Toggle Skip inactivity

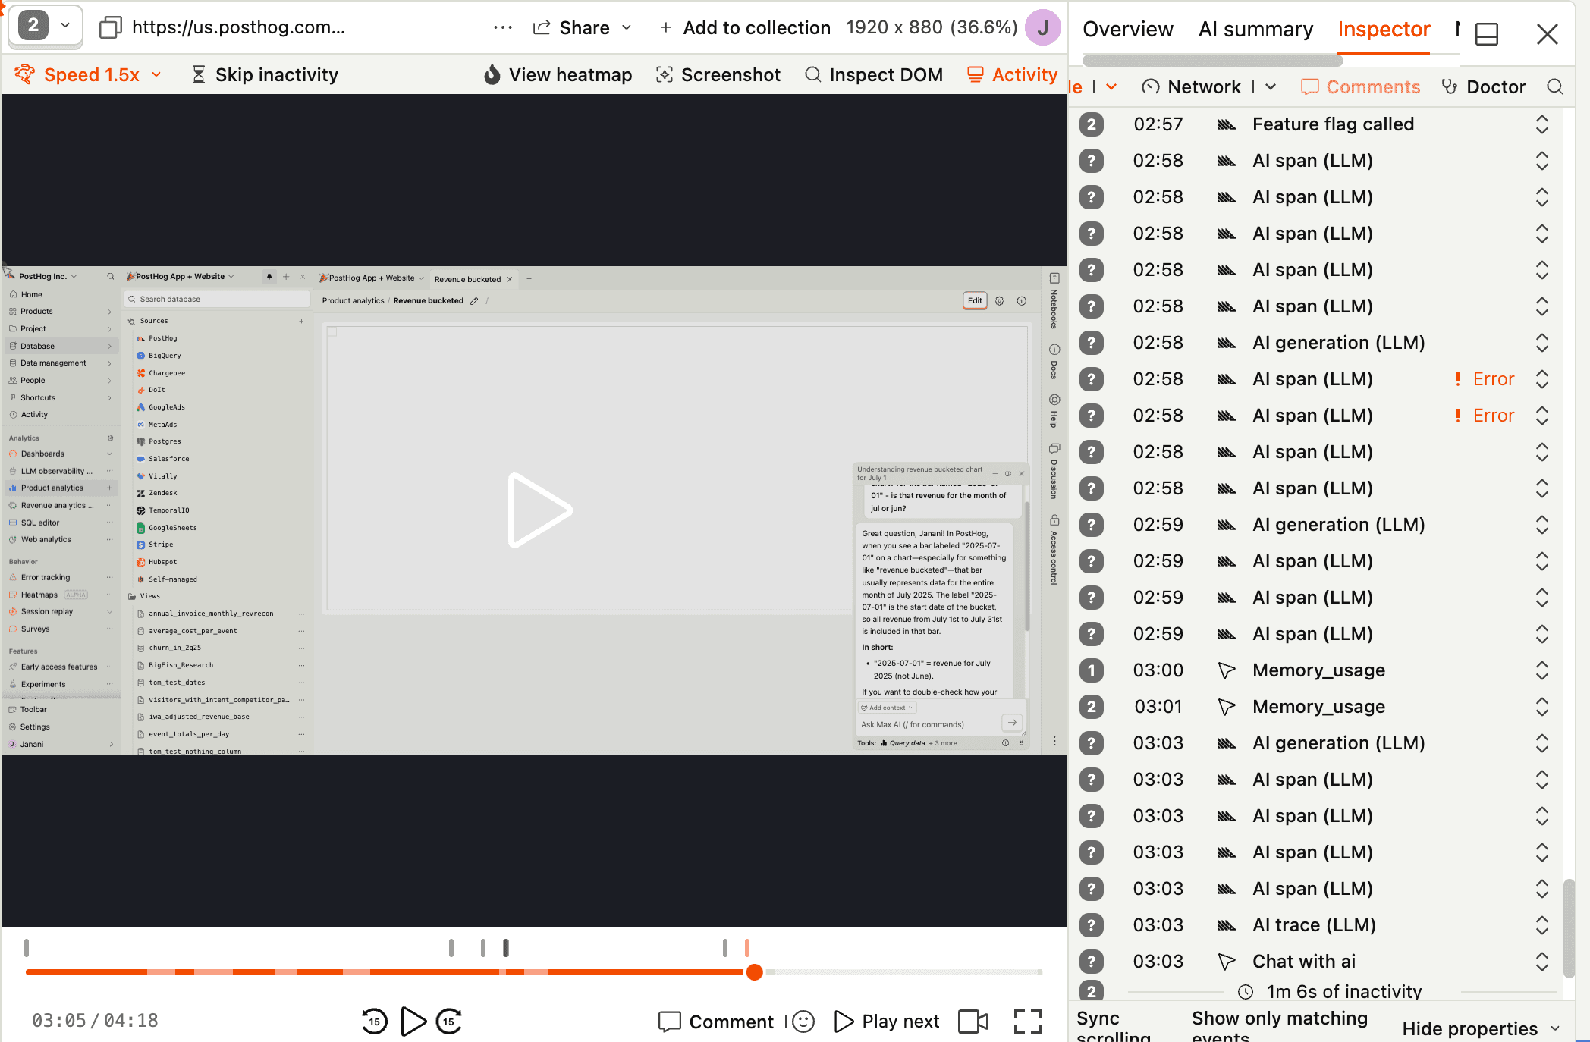tap(264, 74)
